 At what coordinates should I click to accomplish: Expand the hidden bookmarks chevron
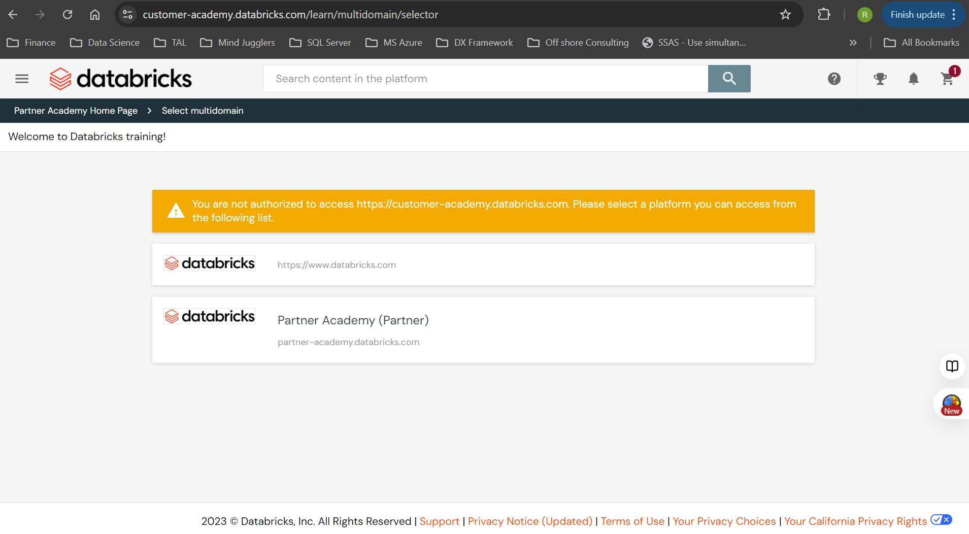click(853, 43)
